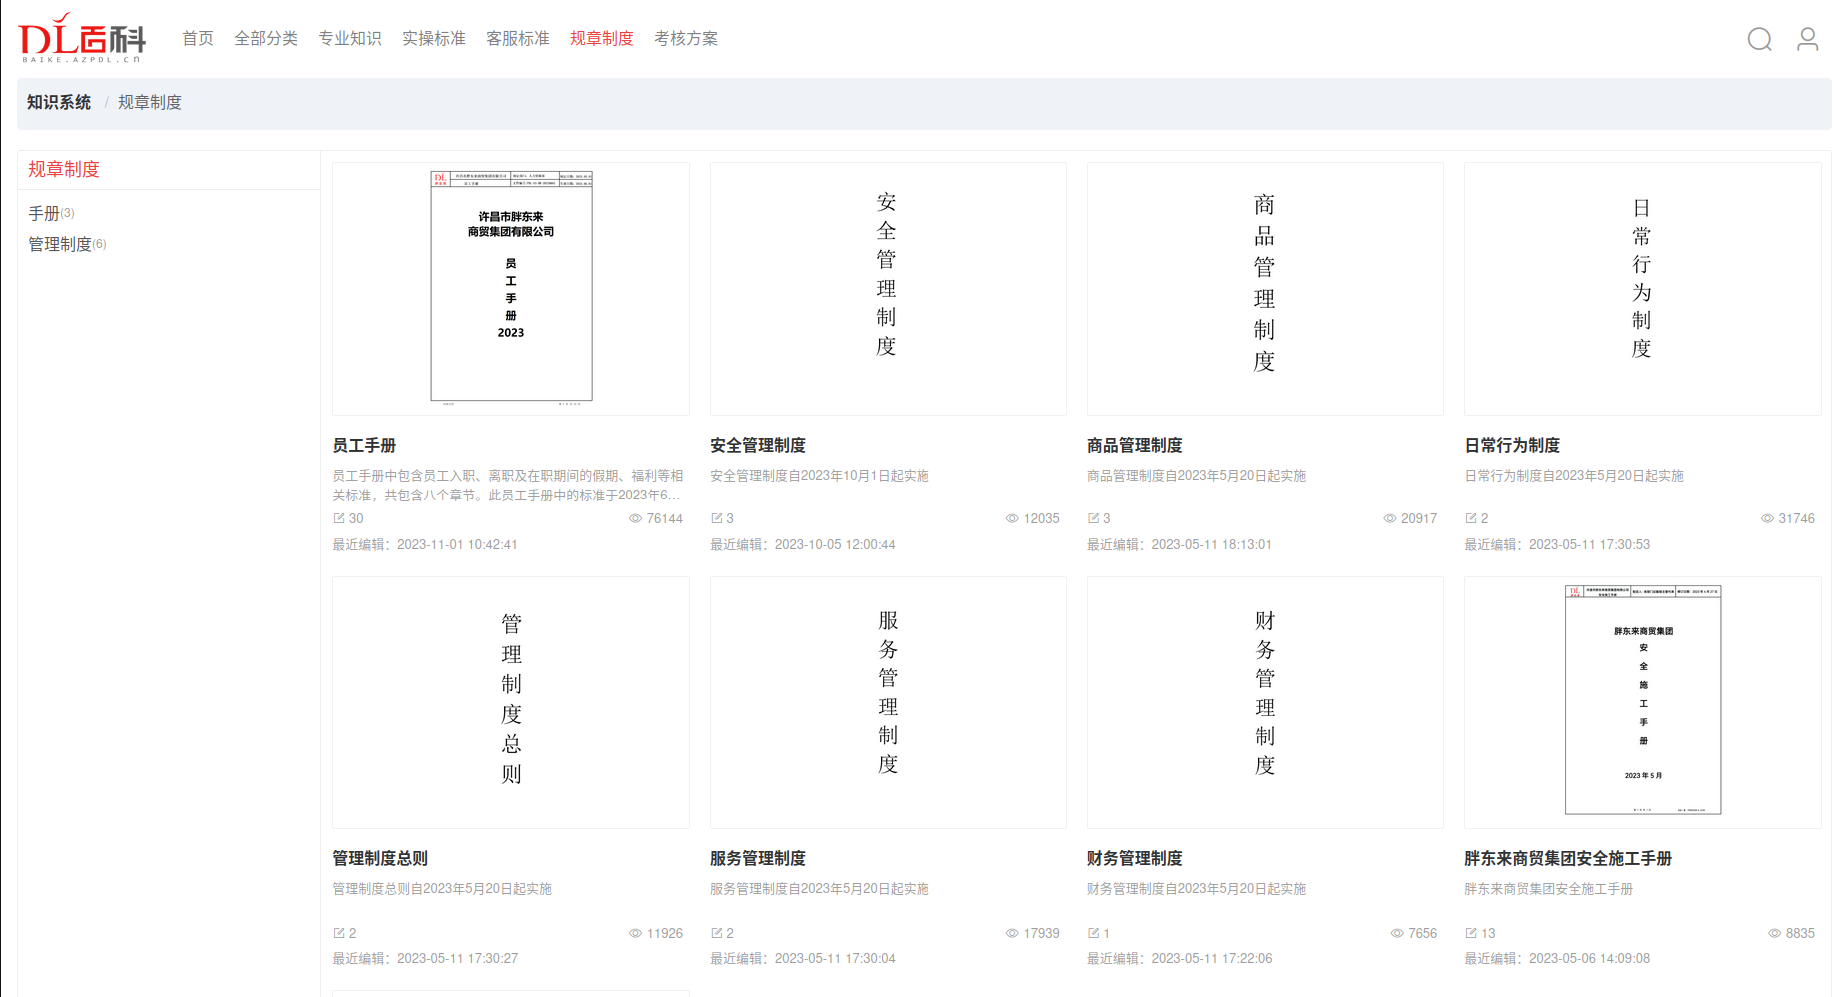Click 规章制度 breadcrumb item
This screenshot has width=1841, height=997.
[150, 102]
